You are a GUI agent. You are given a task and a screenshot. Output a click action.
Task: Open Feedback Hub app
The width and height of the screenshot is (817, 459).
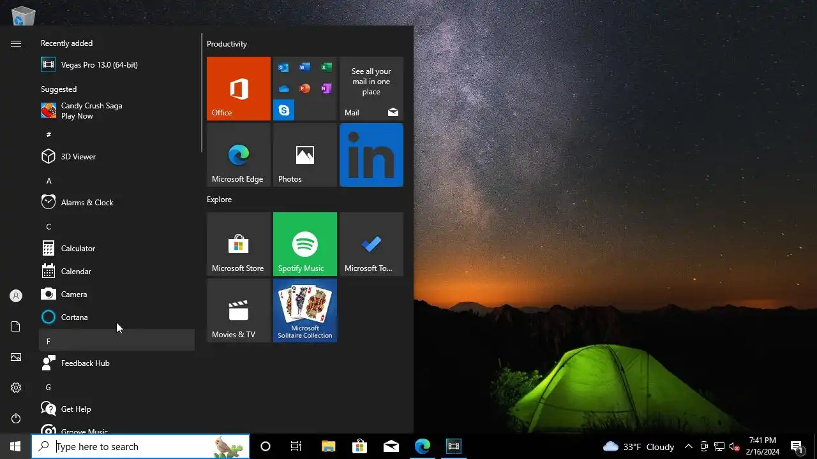(x=117, y=363)
